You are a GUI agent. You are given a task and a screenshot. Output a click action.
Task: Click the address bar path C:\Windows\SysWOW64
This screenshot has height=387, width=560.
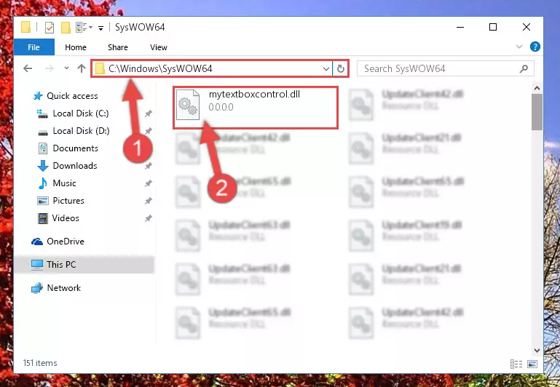[x=160, y=68]
